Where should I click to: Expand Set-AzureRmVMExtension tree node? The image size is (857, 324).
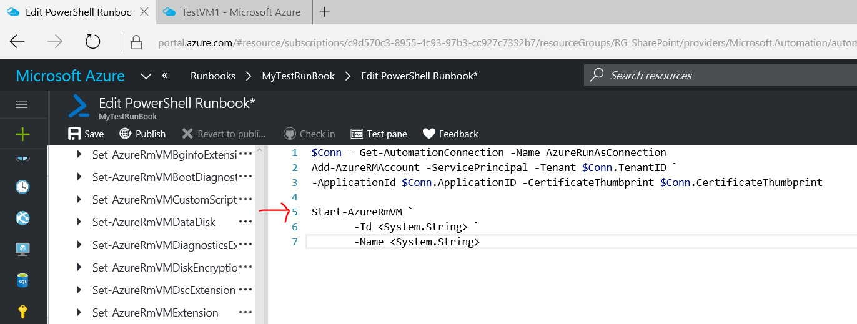click(x=79, y=312)
